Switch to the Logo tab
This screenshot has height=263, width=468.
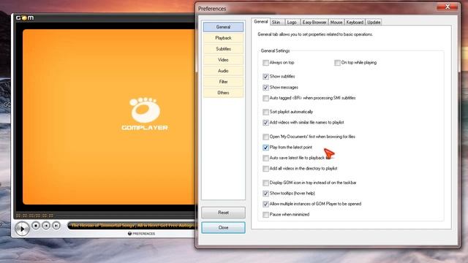(x=292, y=23)
